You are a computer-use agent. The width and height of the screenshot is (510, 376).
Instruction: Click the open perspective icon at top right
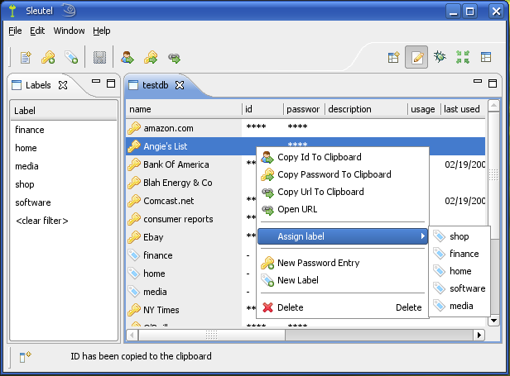click(394, 58)
